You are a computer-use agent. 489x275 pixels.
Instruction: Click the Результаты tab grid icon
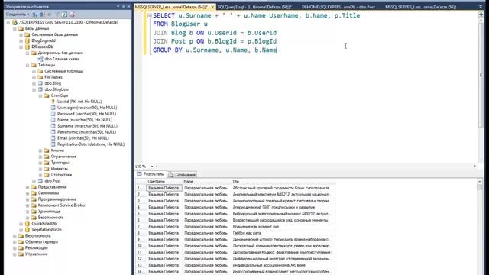(139, 174)
